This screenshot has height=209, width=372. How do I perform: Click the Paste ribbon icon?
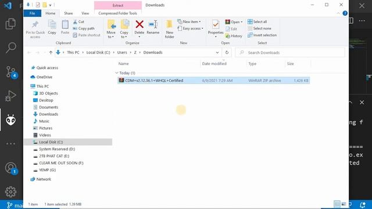pyautogui.click(x=65, y=27)
